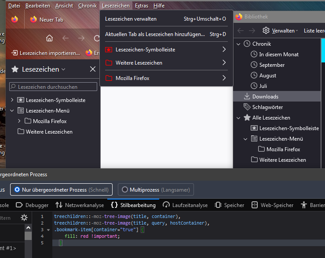This screenshot has width=325, height=258.
Task: Open the Extras menu in menu bar
Action: tap(141, 6)
